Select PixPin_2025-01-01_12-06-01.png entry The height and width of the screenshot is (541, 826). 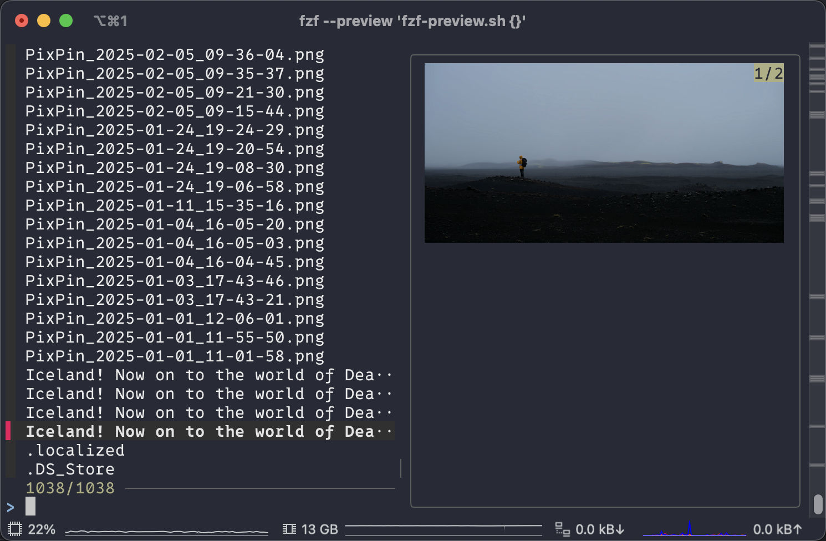(x=175, y=318)
